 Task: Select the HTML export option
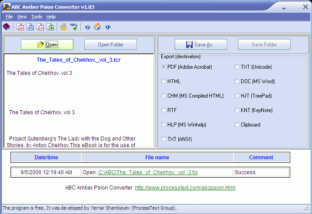pyautogui.click(x=171, y=81)
